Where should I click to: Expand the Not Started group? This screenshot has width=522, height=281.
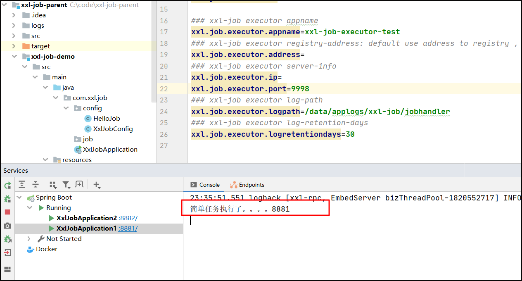pos(29,239)
